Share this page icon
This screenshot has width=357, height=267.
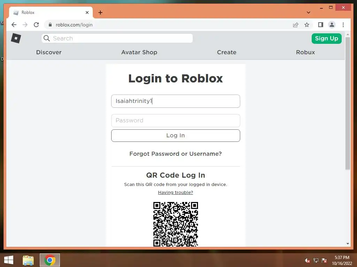click(296, 25)
